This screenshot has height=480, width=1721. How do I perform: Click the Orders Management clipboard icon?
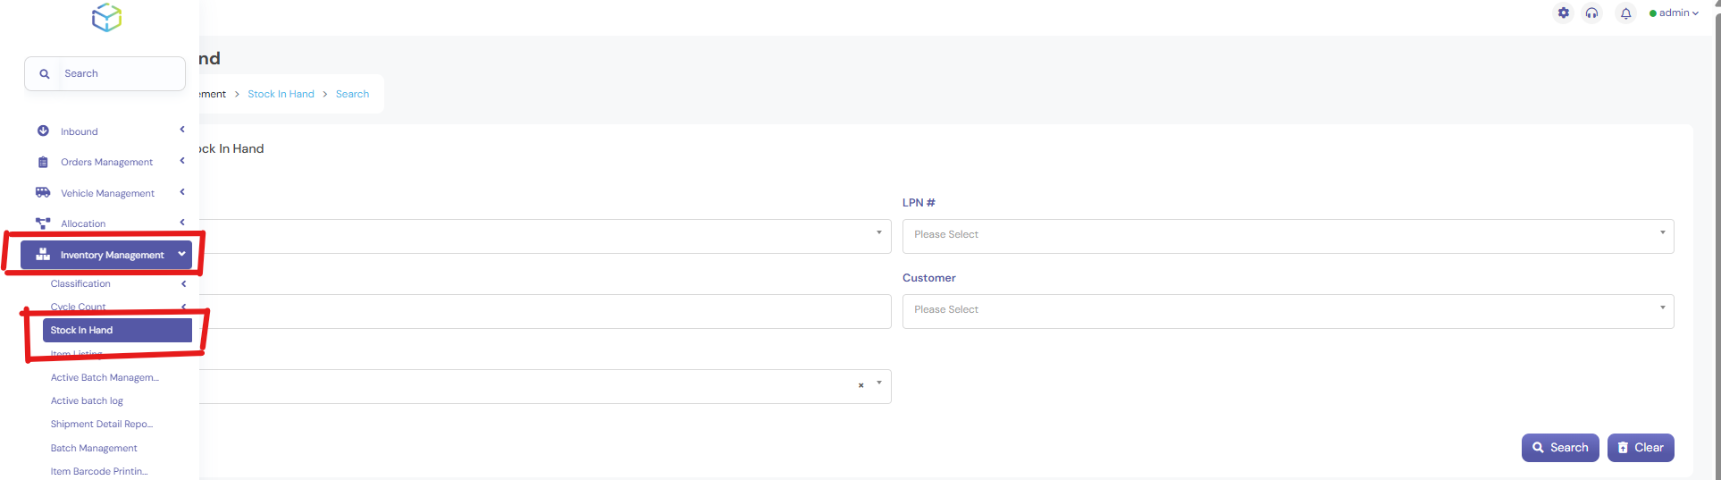43,162
